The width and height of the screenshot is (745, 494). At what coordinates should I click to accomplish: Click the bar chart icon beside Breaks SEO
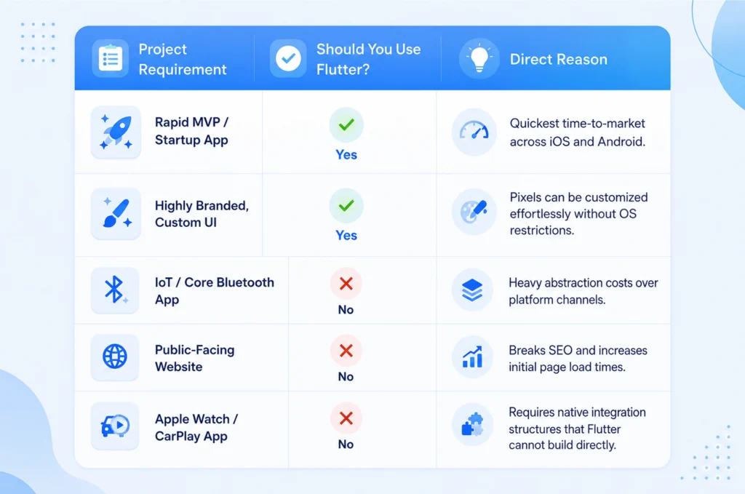pos(472,358)
